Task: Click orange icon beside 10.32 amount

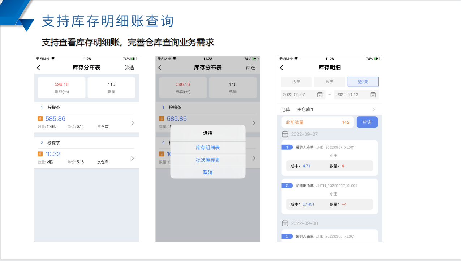Action: click(x=40, y=154)
